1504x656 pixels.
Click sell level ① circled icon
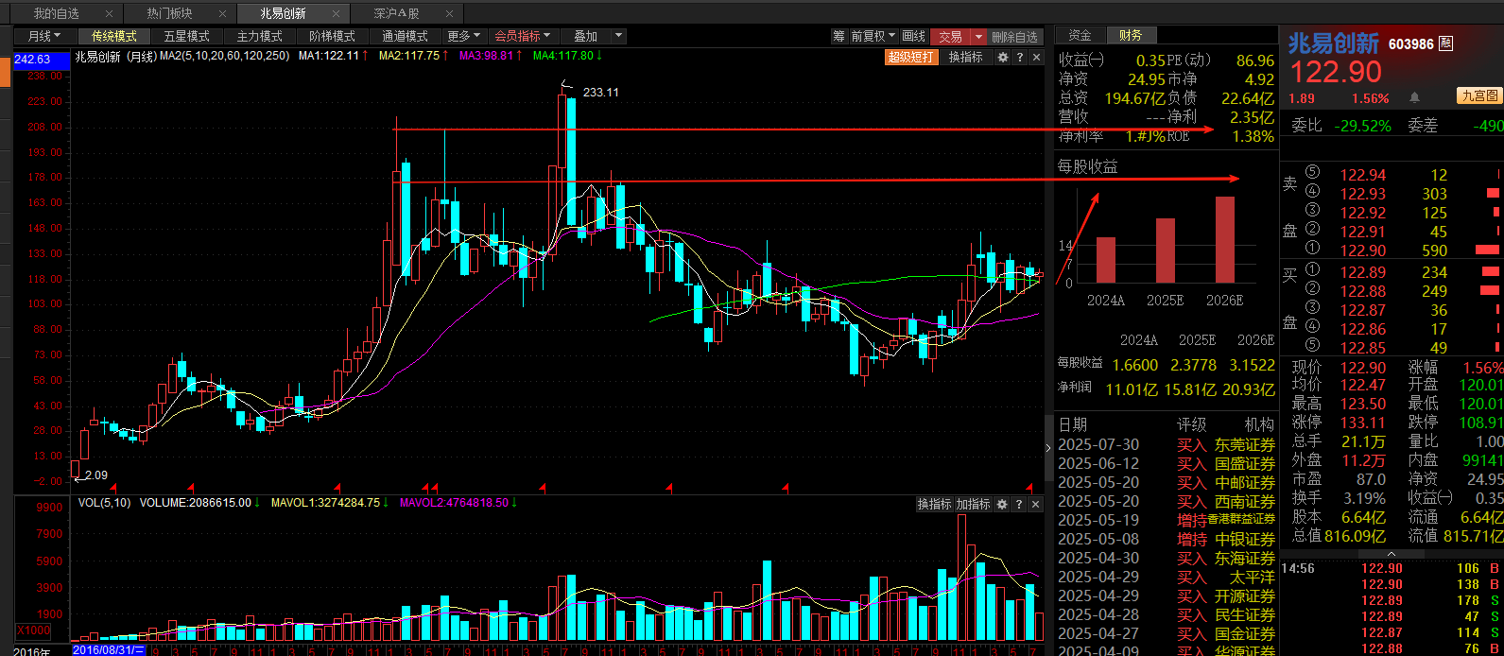(x=1311, y=250)
